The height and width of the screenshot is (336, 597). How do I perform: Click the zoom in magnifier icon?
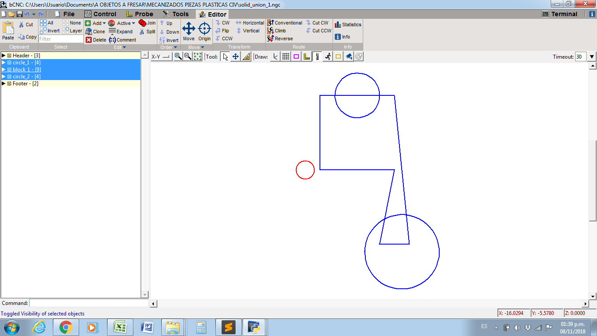click(x=178, y=56)
